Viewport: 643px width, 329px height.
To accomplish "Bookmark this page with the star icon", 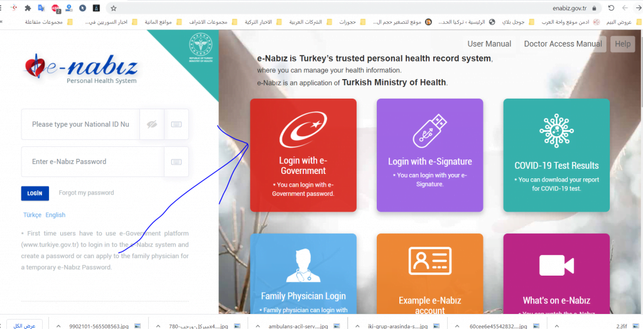I will point(114,8).
